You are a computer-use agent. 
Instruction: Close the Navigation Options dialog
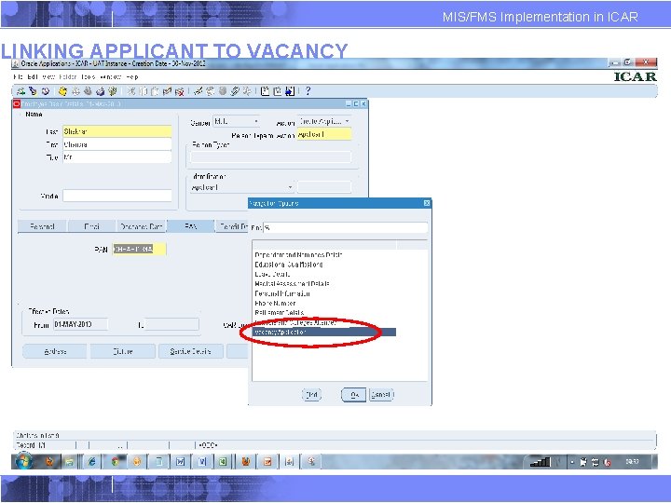coord(427,203)
